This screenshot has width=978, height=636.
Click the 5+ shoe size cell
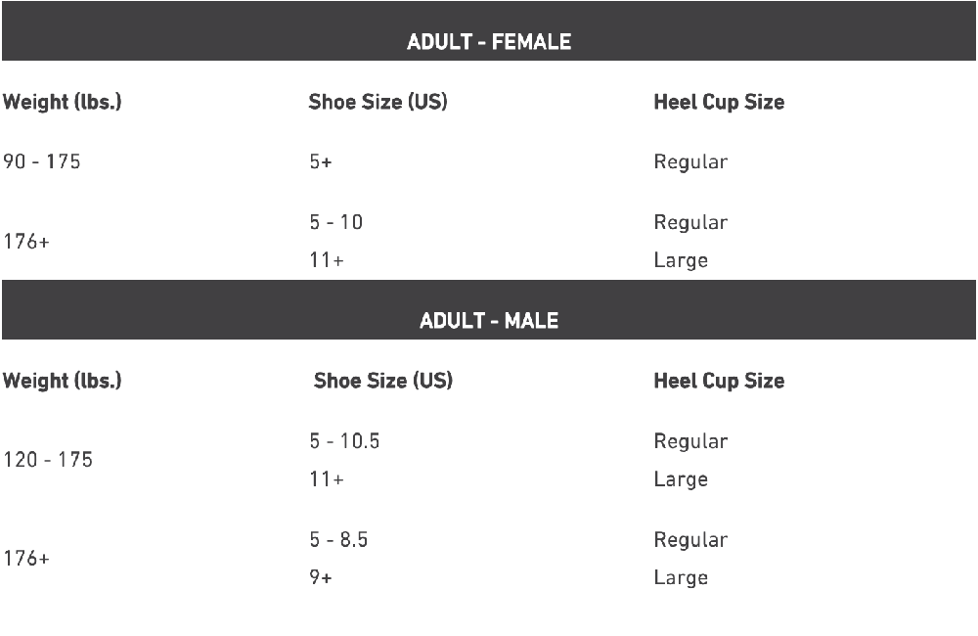tap(321, 161)
